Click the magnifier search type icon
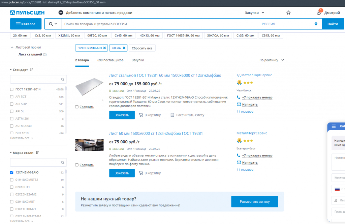 51,24
